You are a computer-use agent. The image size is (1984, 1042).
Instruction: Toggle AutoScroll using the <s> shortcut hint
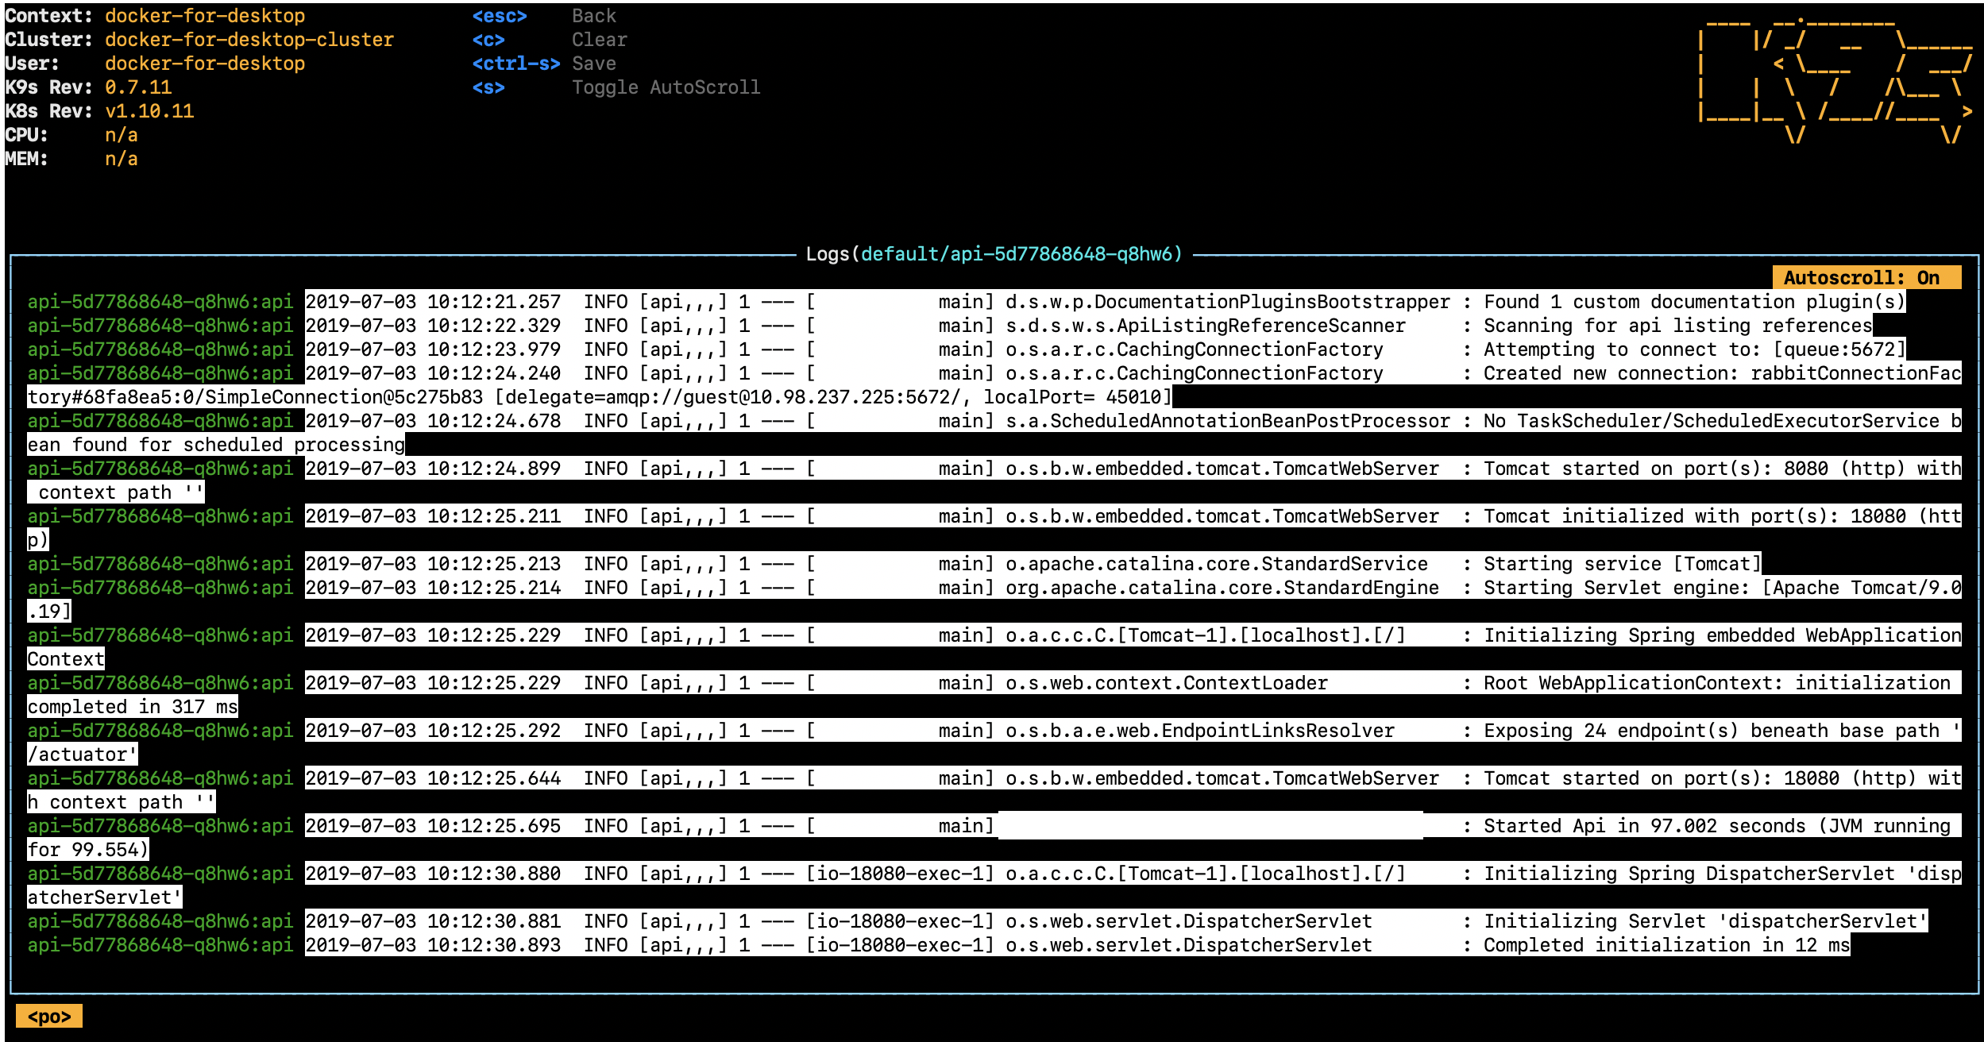pyautogui.click(x=491, y=87)
